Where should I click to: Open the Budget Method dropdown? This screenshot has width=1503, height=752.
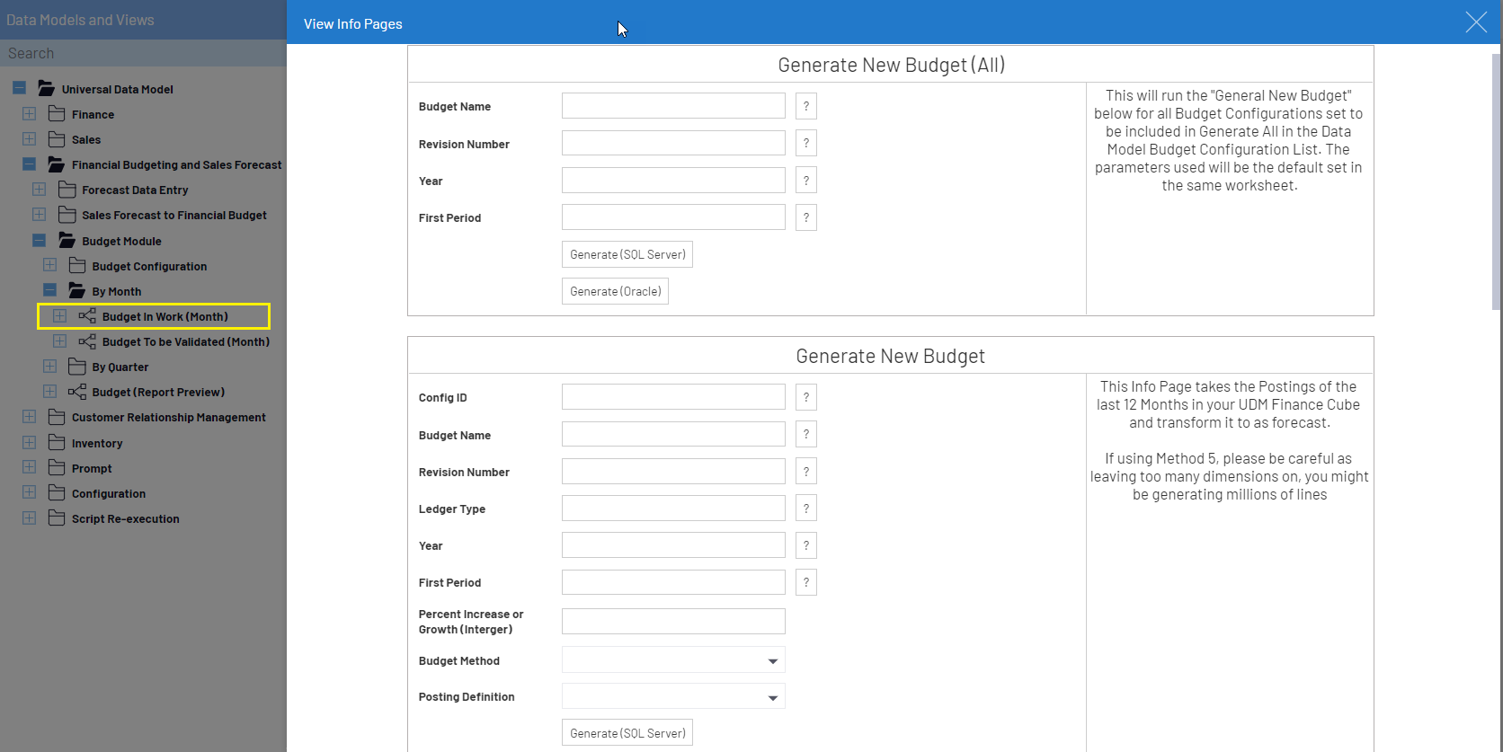pyautogui.click(x=772, y=661)
